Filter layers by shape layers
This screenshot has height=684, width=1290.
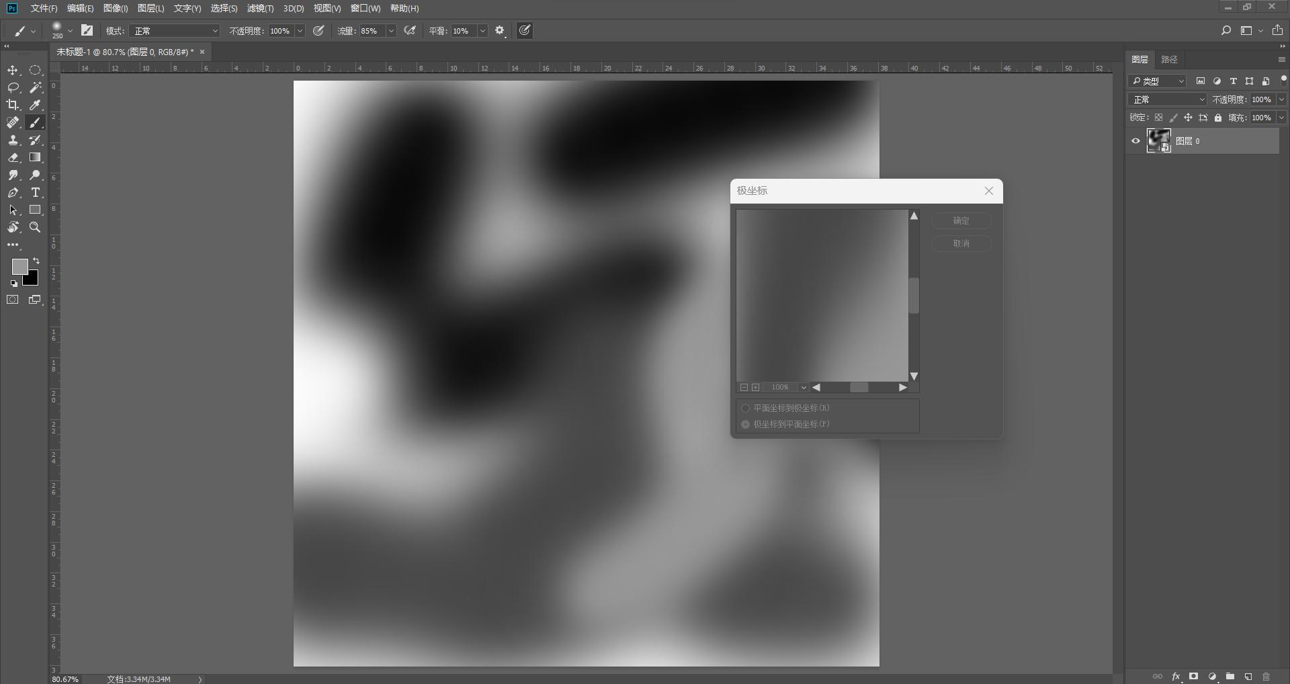coord(1249,81)
